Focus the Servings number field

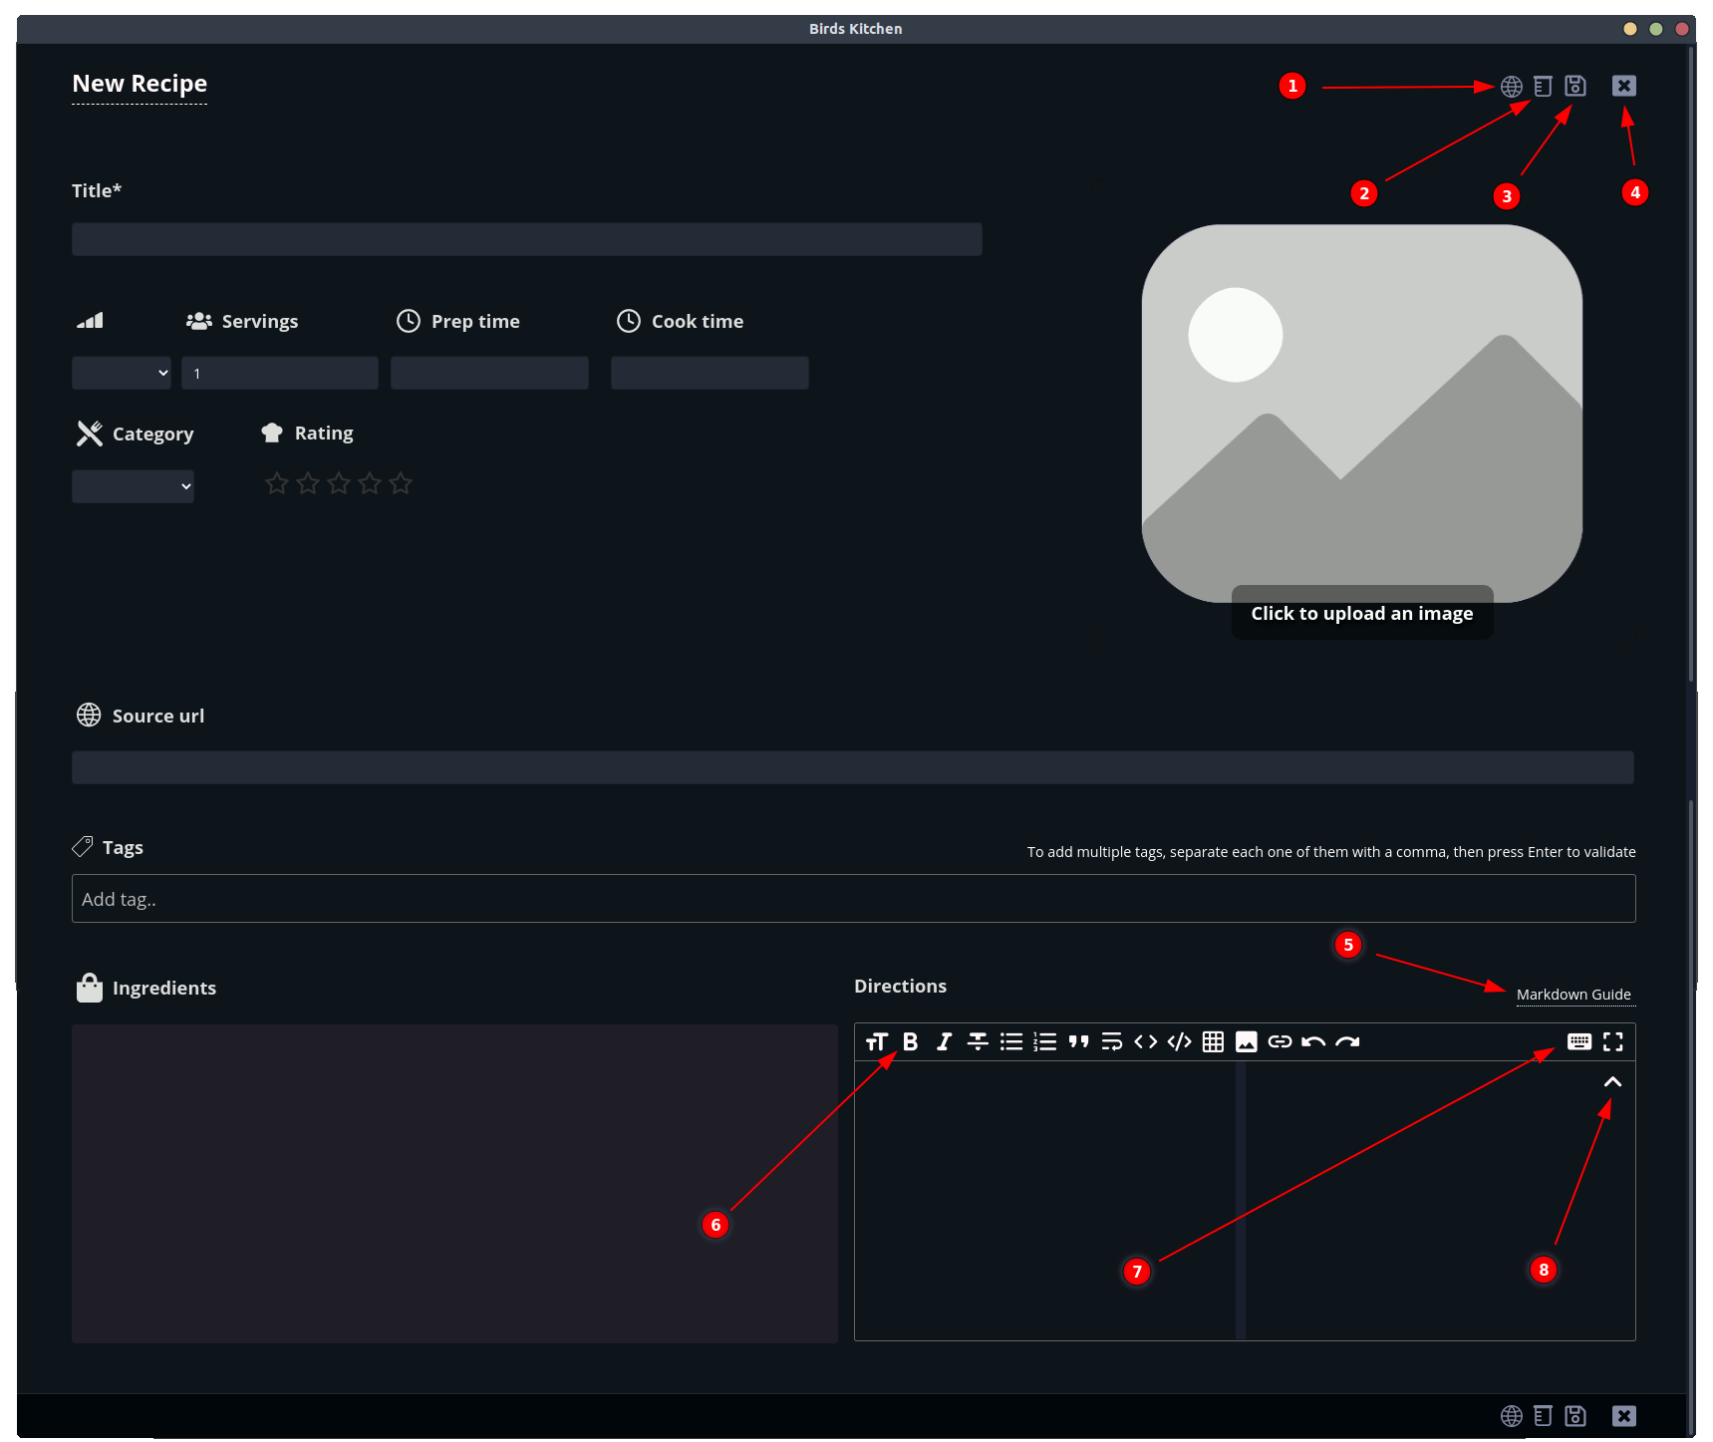coord(280,373)
